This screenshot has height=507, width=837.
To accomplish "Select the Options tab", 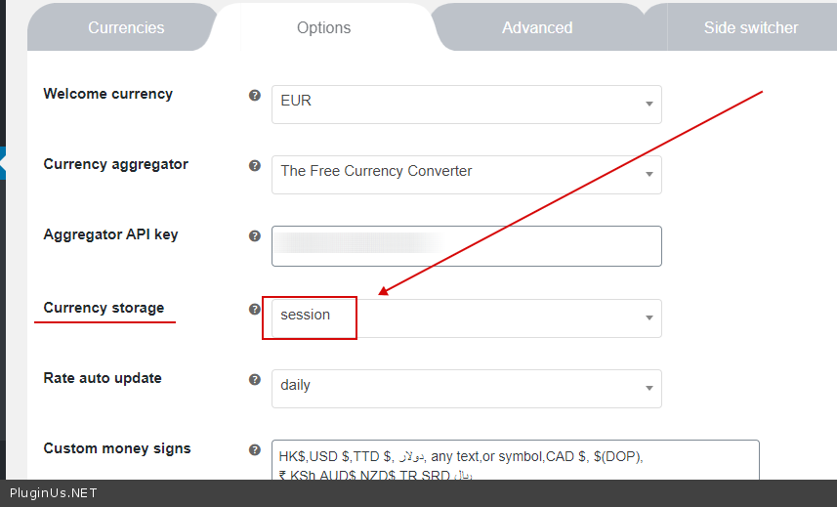I will tap(323, 28).
